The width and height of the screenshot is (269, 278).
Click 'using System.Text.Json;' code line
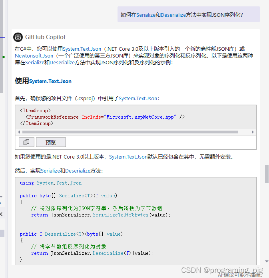tap(52, 183)
